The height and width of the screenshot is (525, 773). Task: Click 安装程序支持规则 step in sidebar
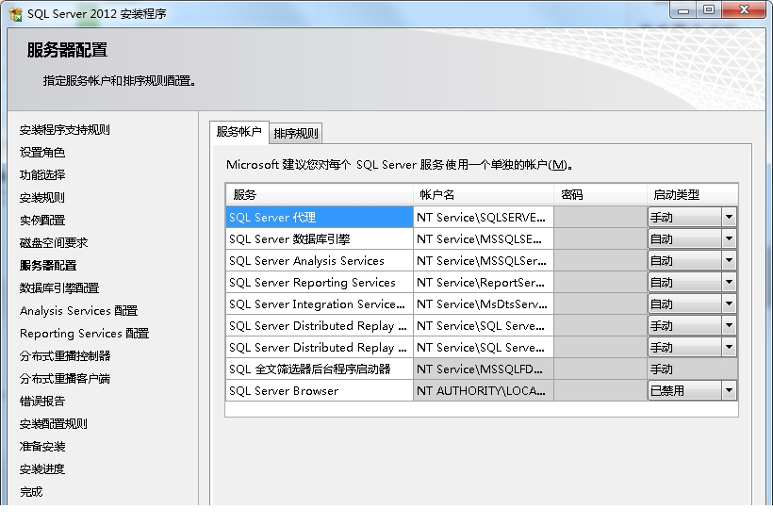click(x=65, y=130)
